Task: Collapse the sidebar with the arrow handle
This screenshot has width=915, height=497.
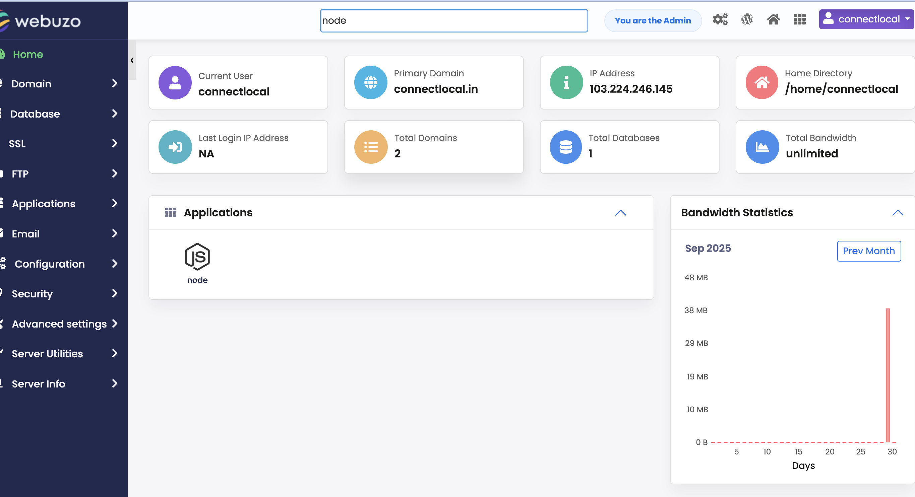Action: click(x=132, y=60)
